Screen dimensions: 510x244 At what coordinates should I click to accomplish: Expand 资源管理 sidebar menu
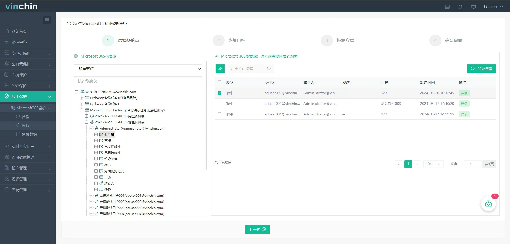click(x=28, y=179)
